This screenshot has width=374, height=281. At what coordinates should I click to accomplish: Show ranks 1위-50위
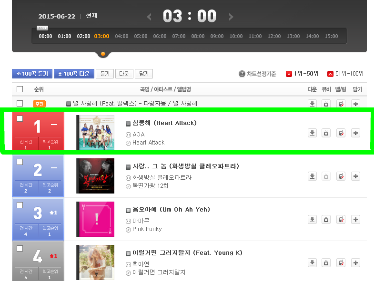pyautogui.click(x=302, y=74)
